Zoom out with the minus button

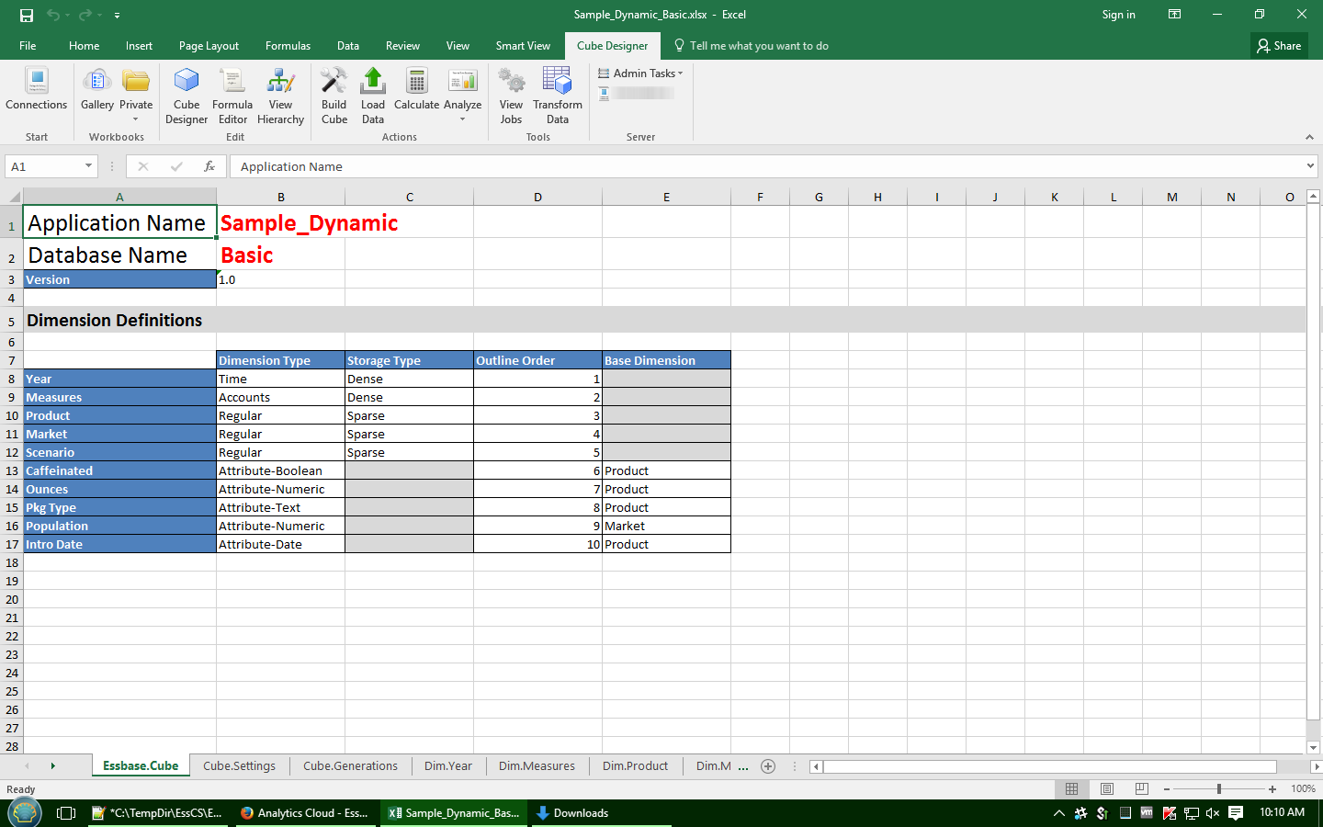click(x=1167, y=789)
